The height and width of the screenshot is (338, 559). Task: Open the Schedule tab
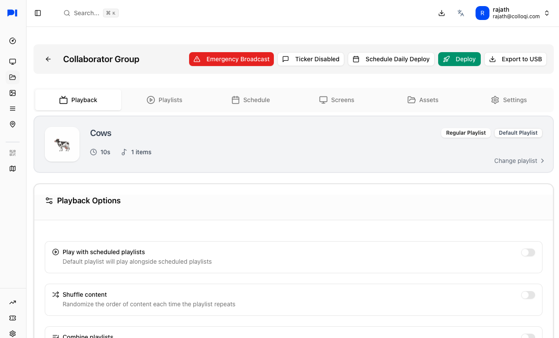coord(250,100)
